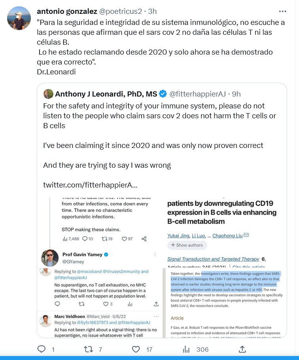View tweet analytics with 306 views
The width and height of the screenshot is (299, 360).
(186, 349)
